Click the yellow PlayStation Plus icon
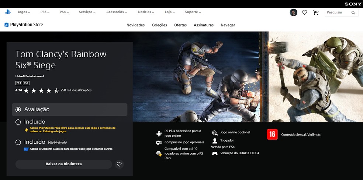 (x=27, y=130)
